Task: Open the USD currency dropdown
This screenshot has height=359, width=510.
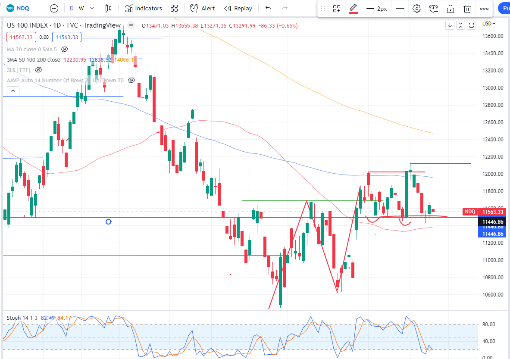Action: pyautogui.click(x=488, y=24)
